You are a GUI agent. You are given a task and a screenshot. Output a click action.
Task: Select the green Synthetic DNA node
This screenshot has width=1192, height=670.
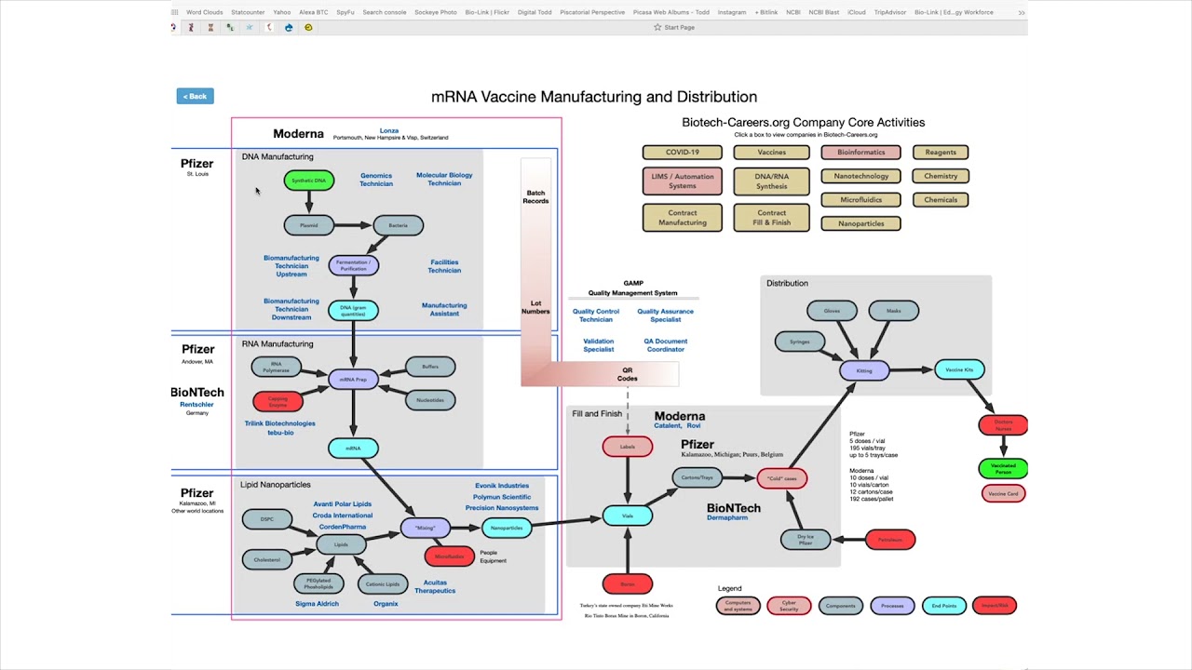[x=308, y=181]
